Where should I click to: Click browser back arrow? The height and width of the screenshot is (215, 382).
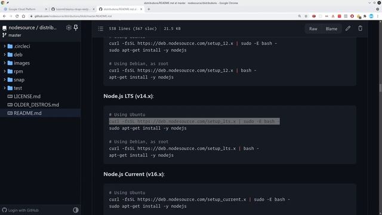coord(4,16)
